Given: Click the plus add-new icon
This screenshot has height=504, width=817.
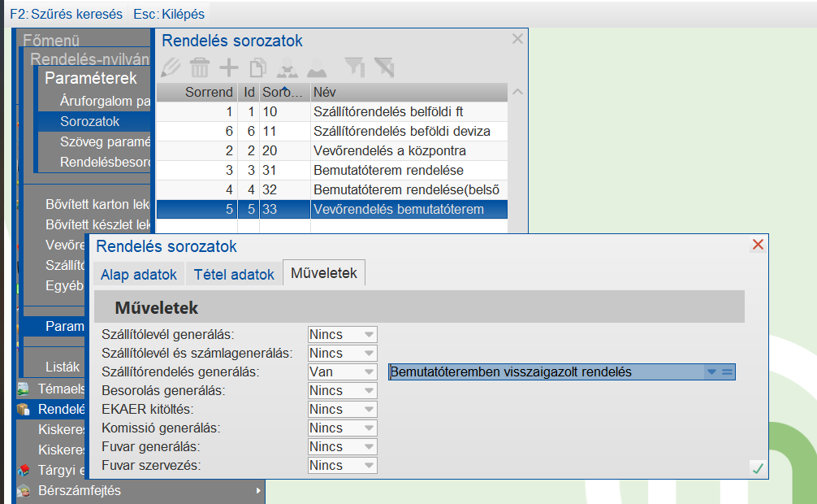Looking at the screenshot, I should [x=229, y=67].
